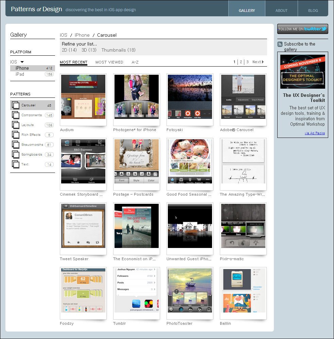This screenshot has width=334, height=339.
Task: Click the Optimal Designer's Toolkit banner image
Action: click(x=303, y=72)
